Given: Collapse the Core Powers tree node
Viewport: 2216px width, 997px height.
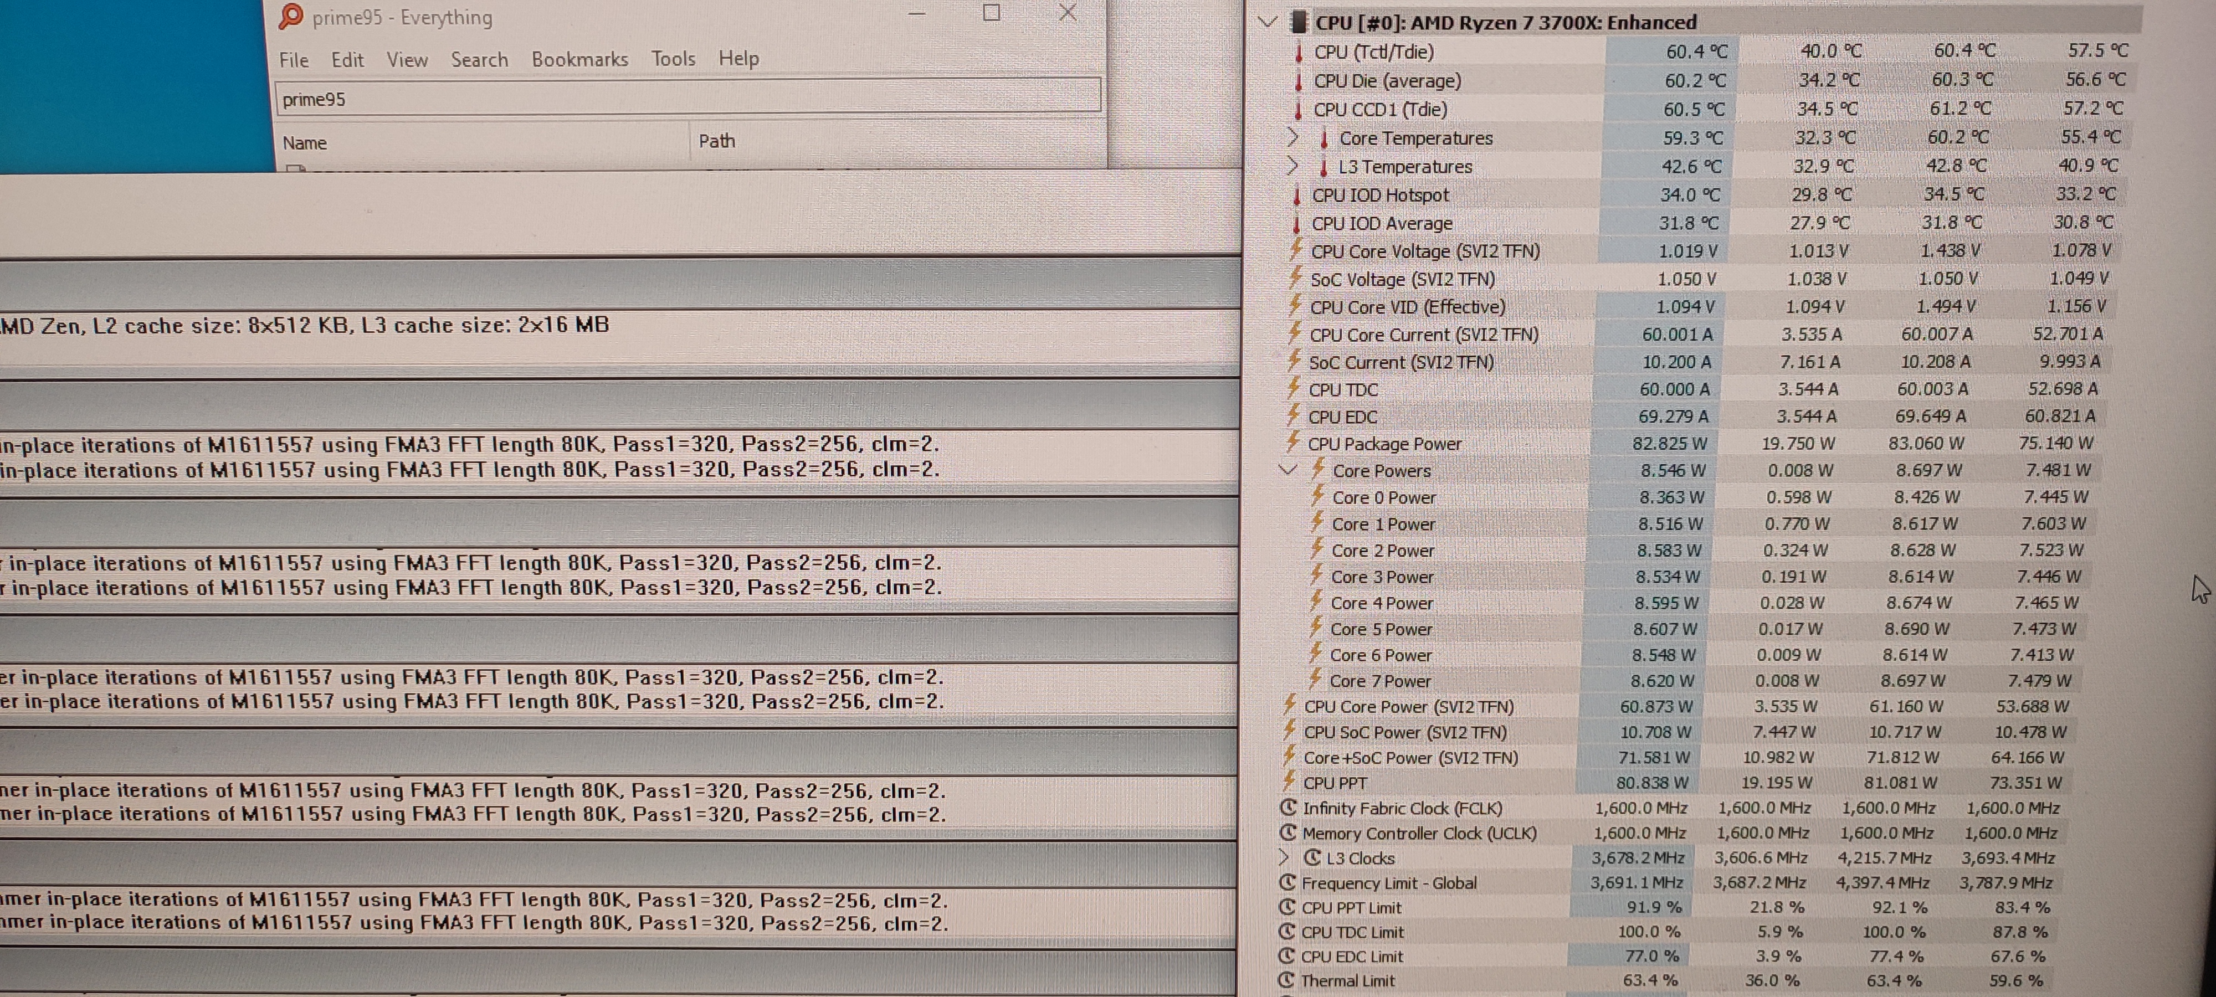Looking at the screenshot, I should [1288, 470].
